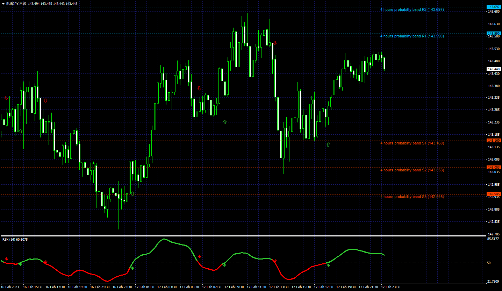Click the RSX (14) 60.6075 indicator label

15,240
